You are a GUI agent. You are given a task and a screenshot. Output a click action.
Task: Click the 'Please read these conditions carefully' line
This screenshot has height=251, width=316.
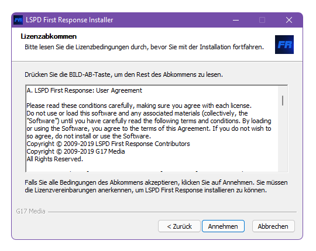(x=139, y=106)
